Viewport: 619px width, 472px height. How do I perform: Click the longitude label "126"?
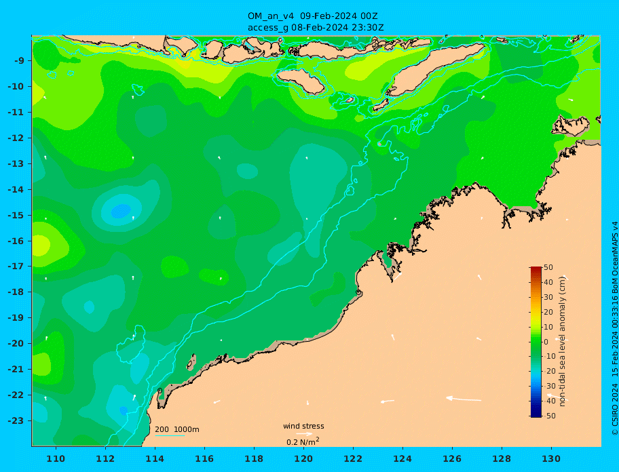452,458
